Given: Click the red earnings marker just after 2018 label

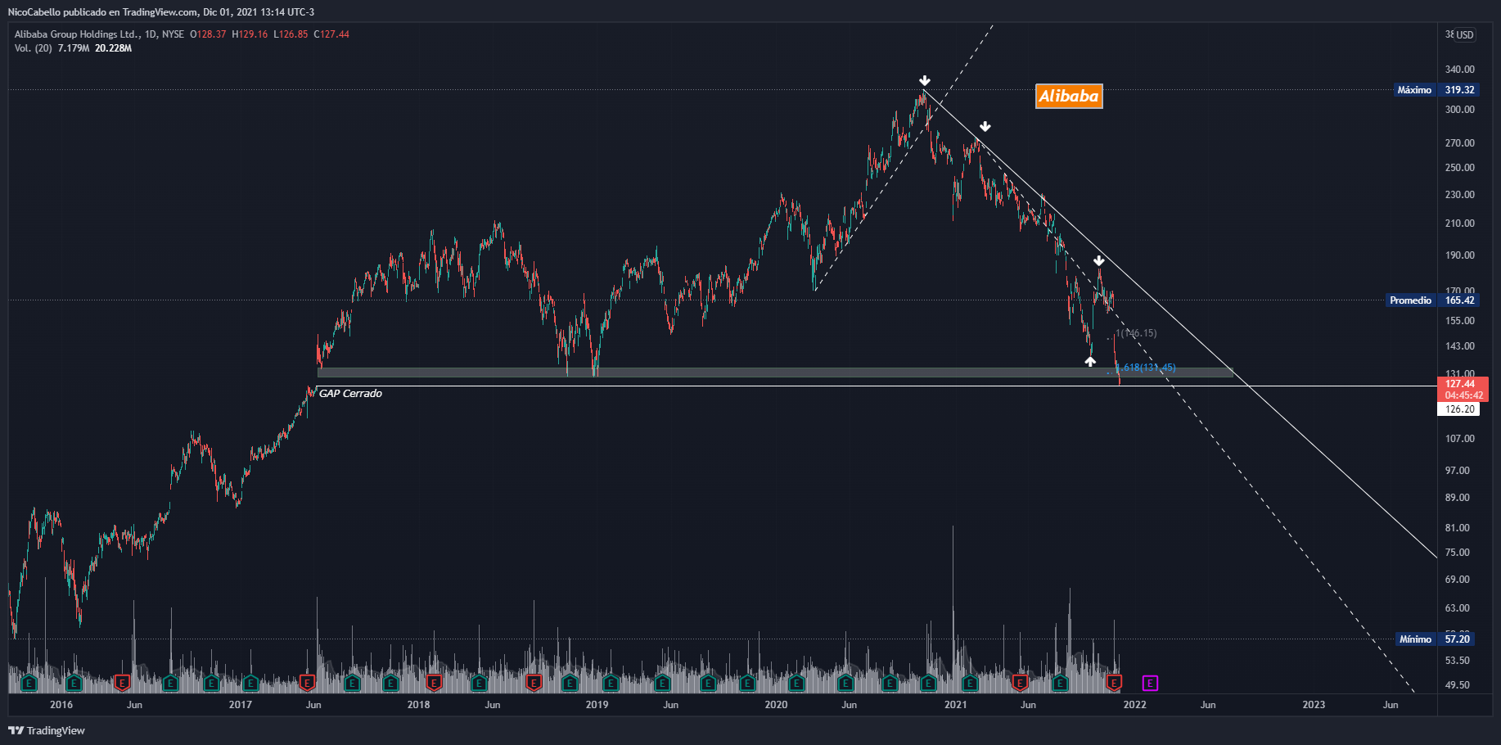Looking at the screenshot, I should [x=434, y=682].
